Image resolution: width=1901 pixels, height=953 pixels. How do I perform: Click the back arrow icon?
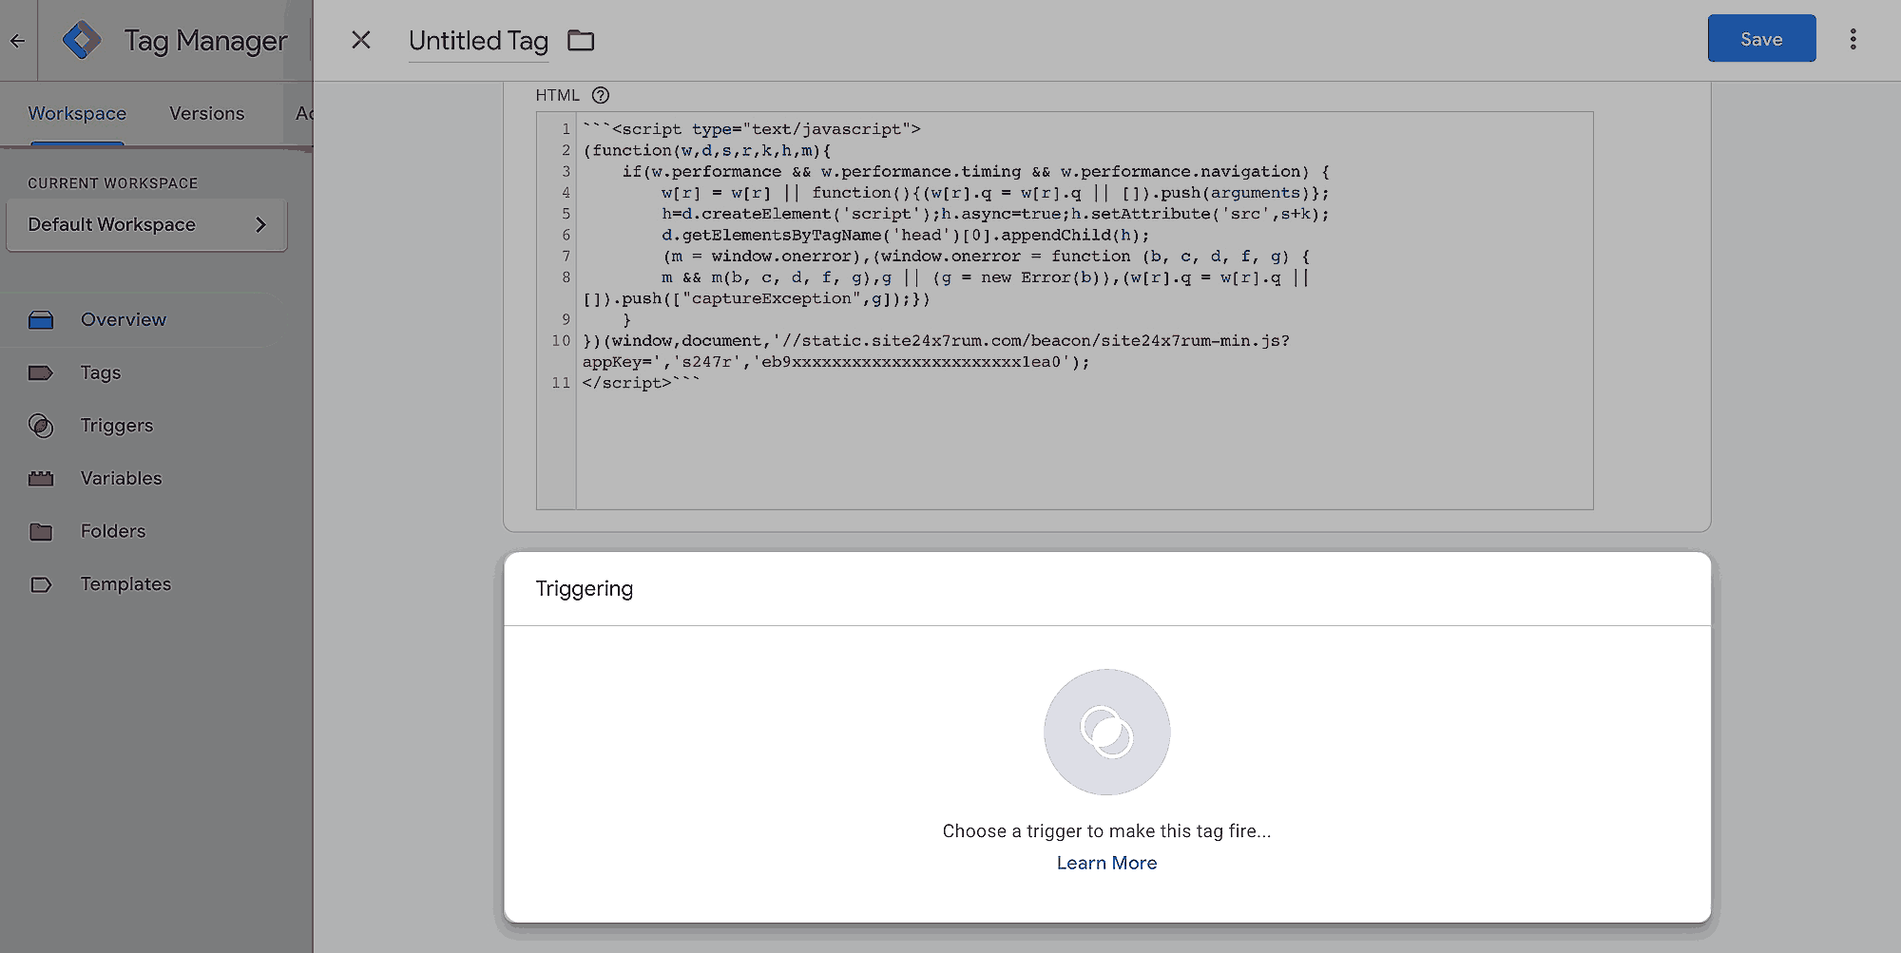pyautogui.click(x=17, y=40)
